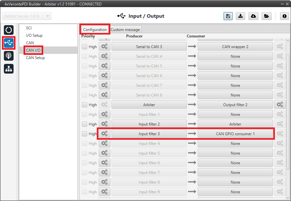Open None consumer selector for Input filter 5
Screen dimensions: 291x201
(x=235, y=153)
